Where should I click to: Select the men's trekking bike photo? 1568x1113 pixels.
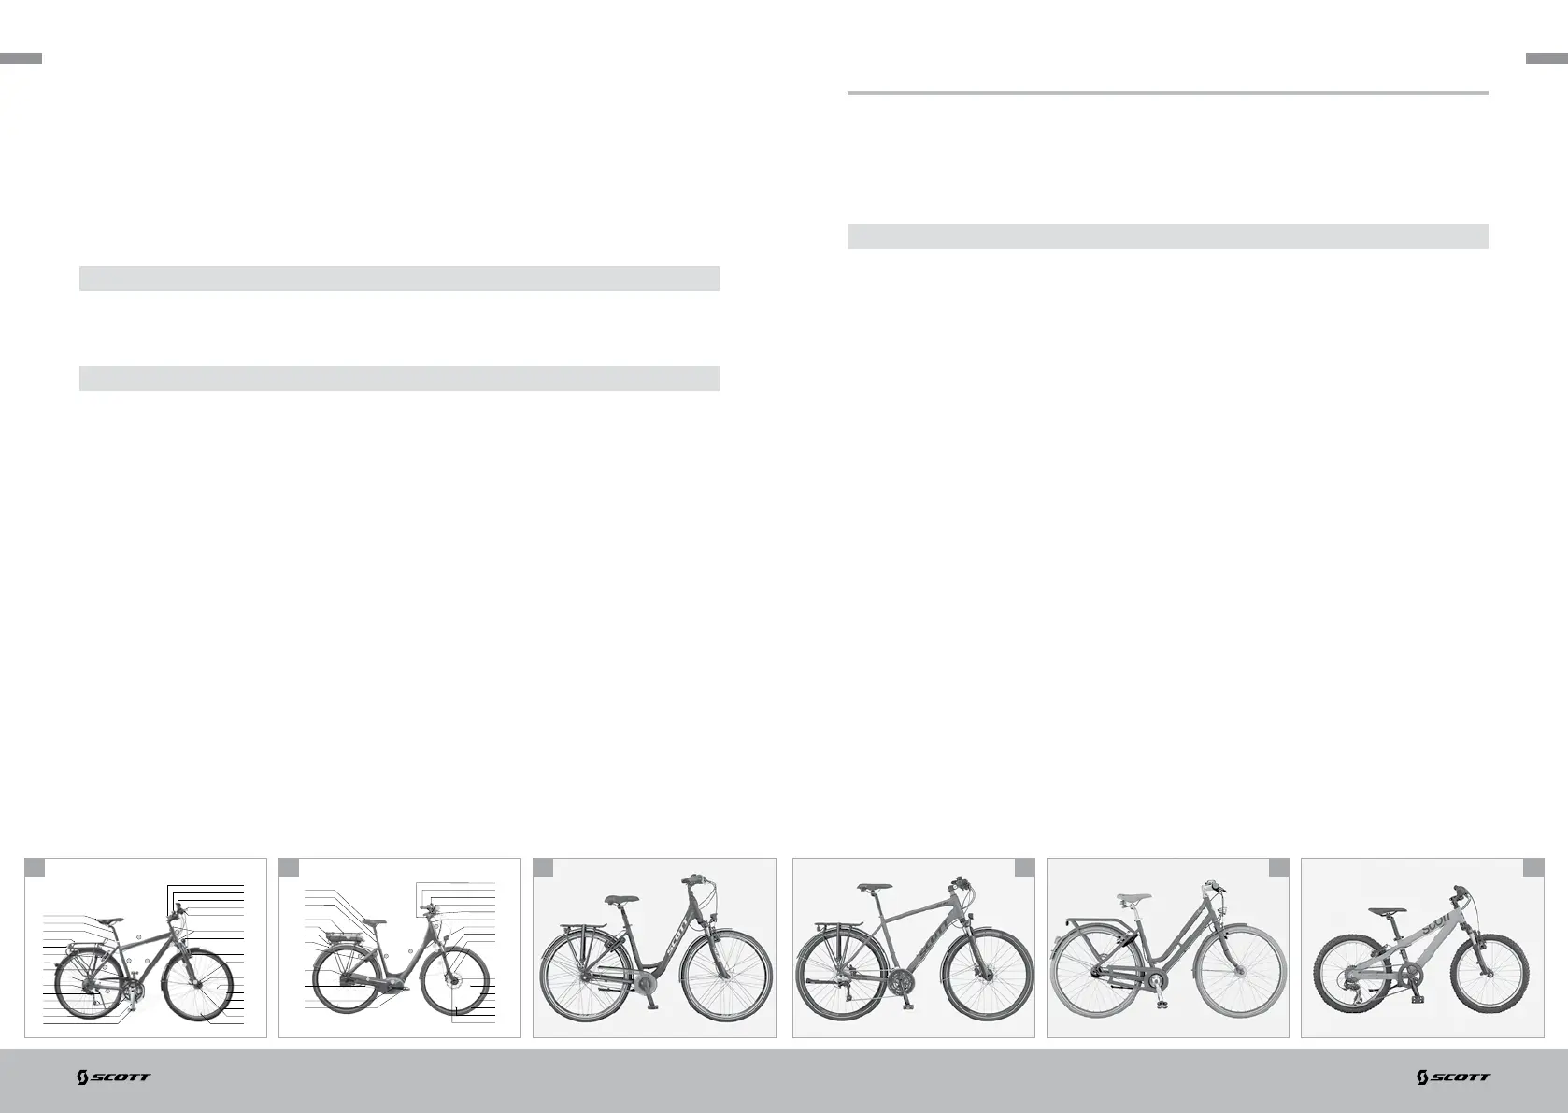914,948
